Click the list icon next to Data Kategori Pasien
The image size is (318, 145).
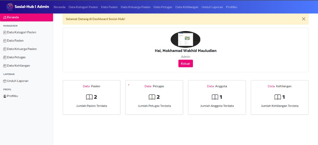[x=4, y=32]
